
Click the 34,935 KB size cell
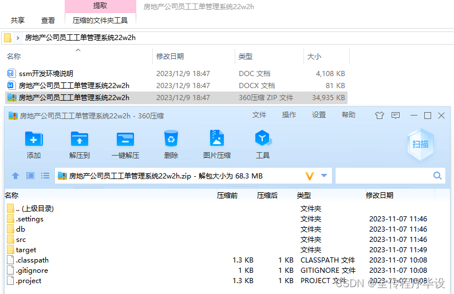tap(329, 98)
